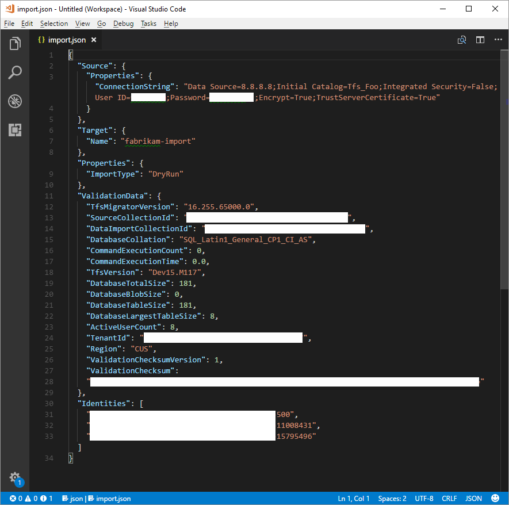Viewport: 509px width, 505px height.
Task: Open the File menu
Action: coord(9,24)
